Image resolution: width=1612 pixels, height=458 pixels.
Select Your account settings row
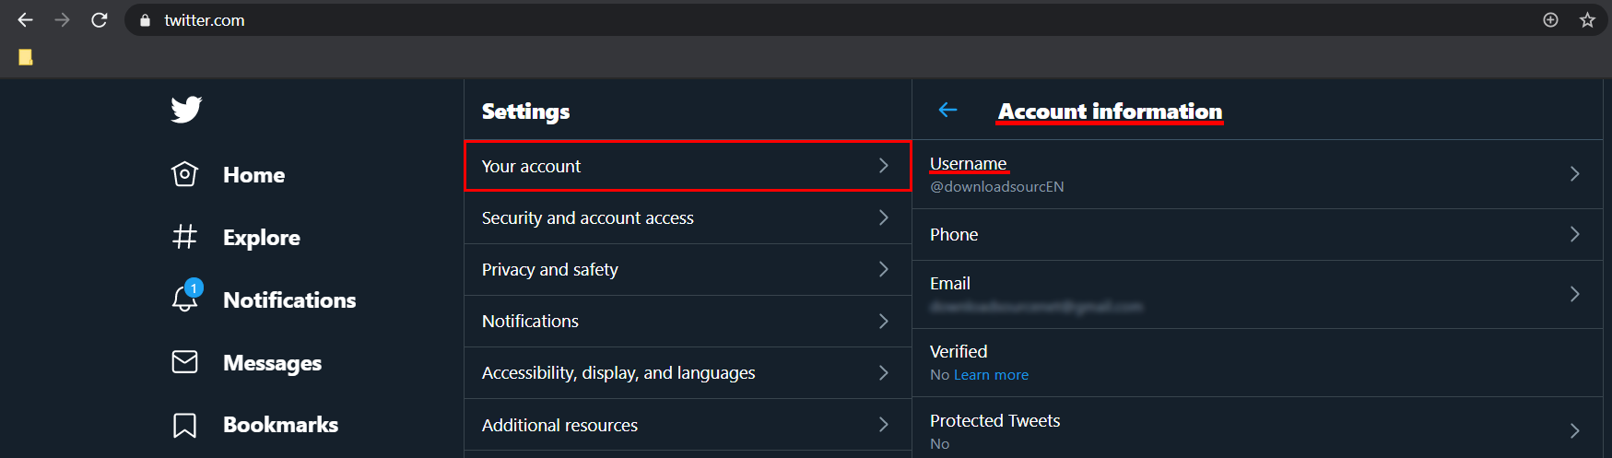(688, 166)
